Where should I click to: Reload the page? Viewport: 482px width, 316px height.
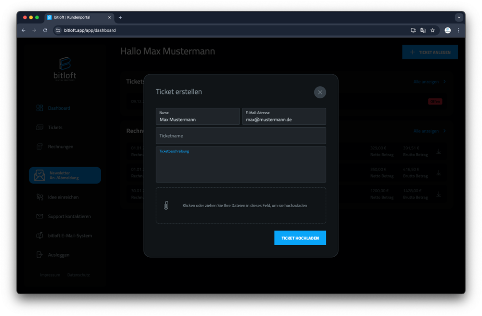(x=45, y=30)
